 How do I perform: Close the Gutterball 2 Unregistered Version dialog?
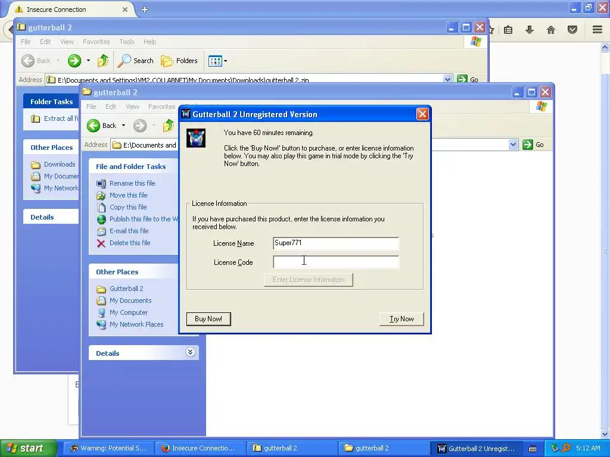pyautogui.click(x=422, y=114)
